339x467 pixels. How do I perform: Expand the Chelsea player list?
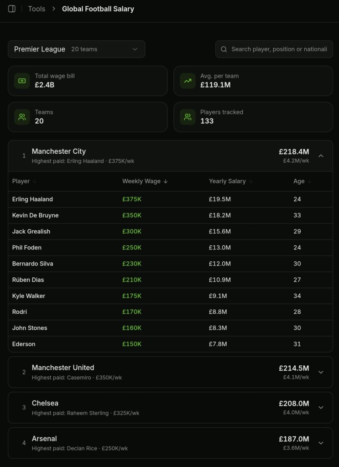click(321, 407)
